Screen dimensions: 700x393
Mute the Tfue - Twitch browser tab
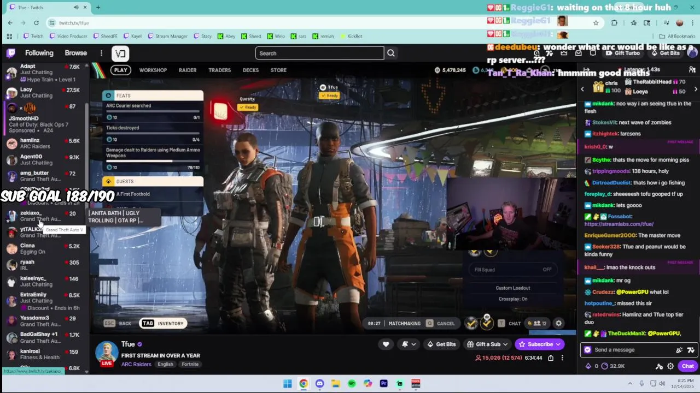click(76, 7)
